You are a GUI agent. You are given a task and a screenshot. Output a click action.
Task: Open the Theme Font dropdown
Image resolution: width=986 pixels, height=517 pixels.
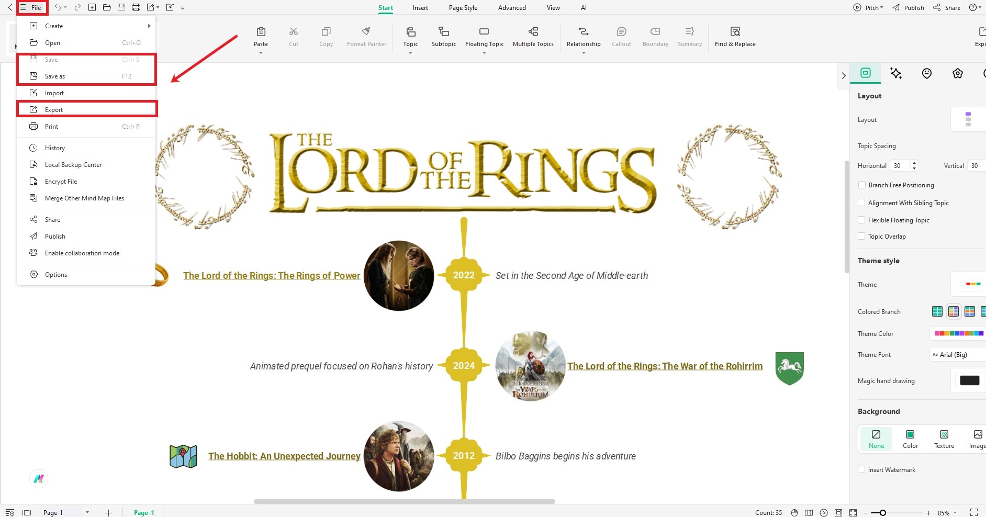pos(958,354)
